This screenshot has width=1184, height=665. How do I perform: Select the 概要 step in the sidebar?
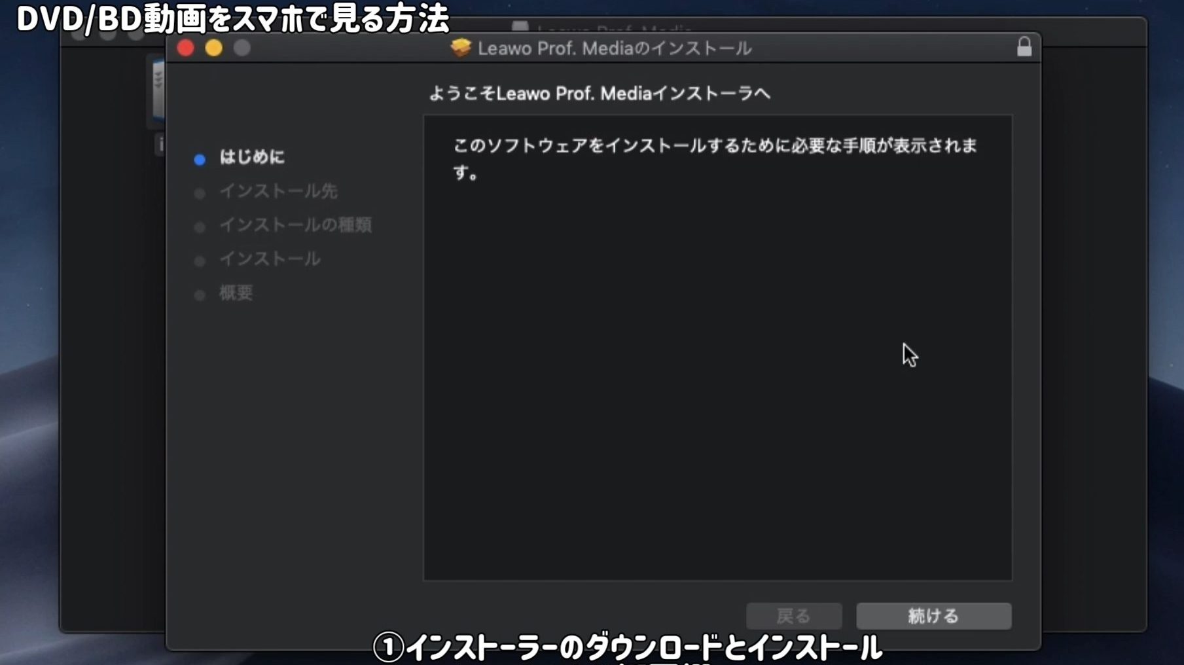point(236,293)
